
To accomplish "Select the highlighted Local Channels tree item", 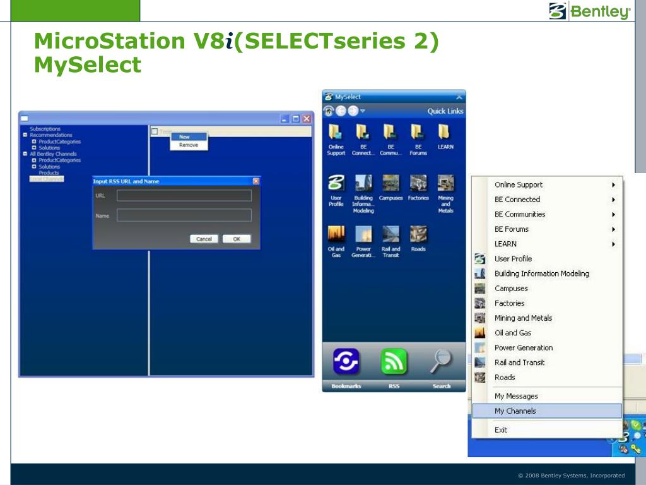I will (47, 179).
